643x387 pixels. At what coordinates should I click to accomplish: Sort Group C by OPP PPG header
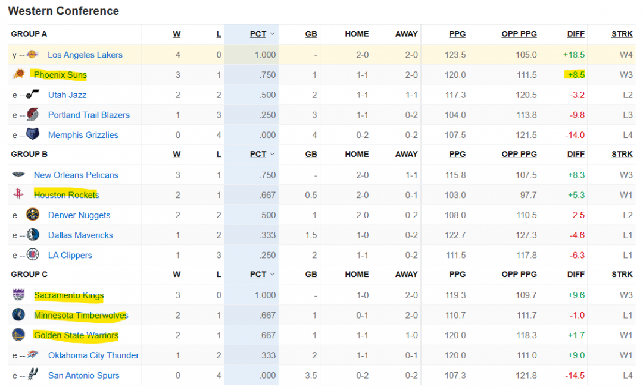pos(519,275)
